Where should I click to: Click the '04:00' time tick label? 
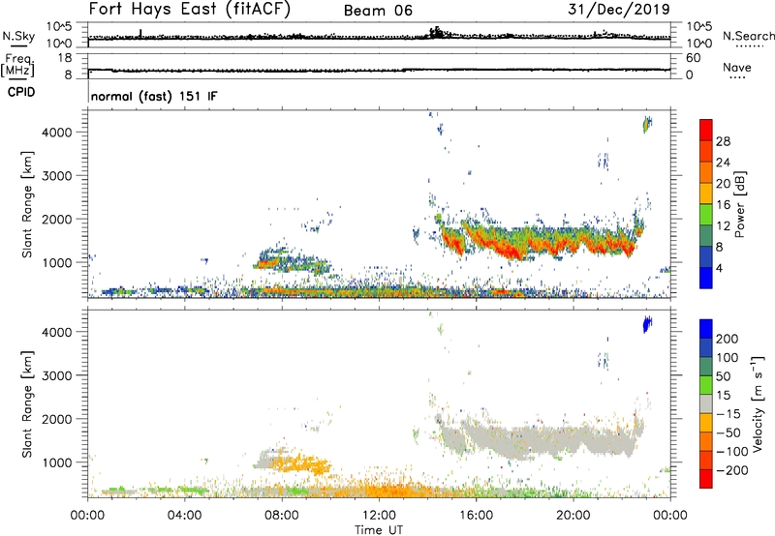[x=185, y=516]
